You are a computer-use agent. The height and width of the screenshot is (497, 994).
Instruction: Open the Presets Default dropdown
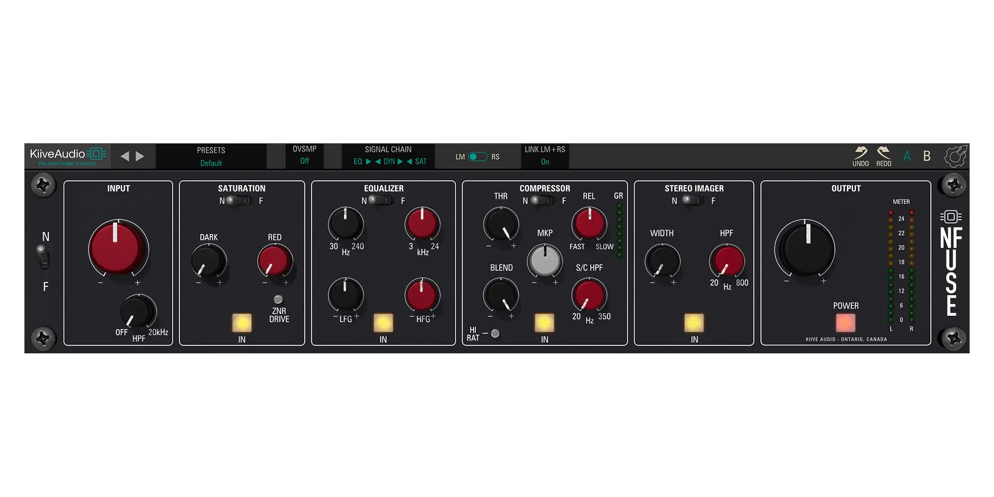pyautogui.click(x=211, y=163)
